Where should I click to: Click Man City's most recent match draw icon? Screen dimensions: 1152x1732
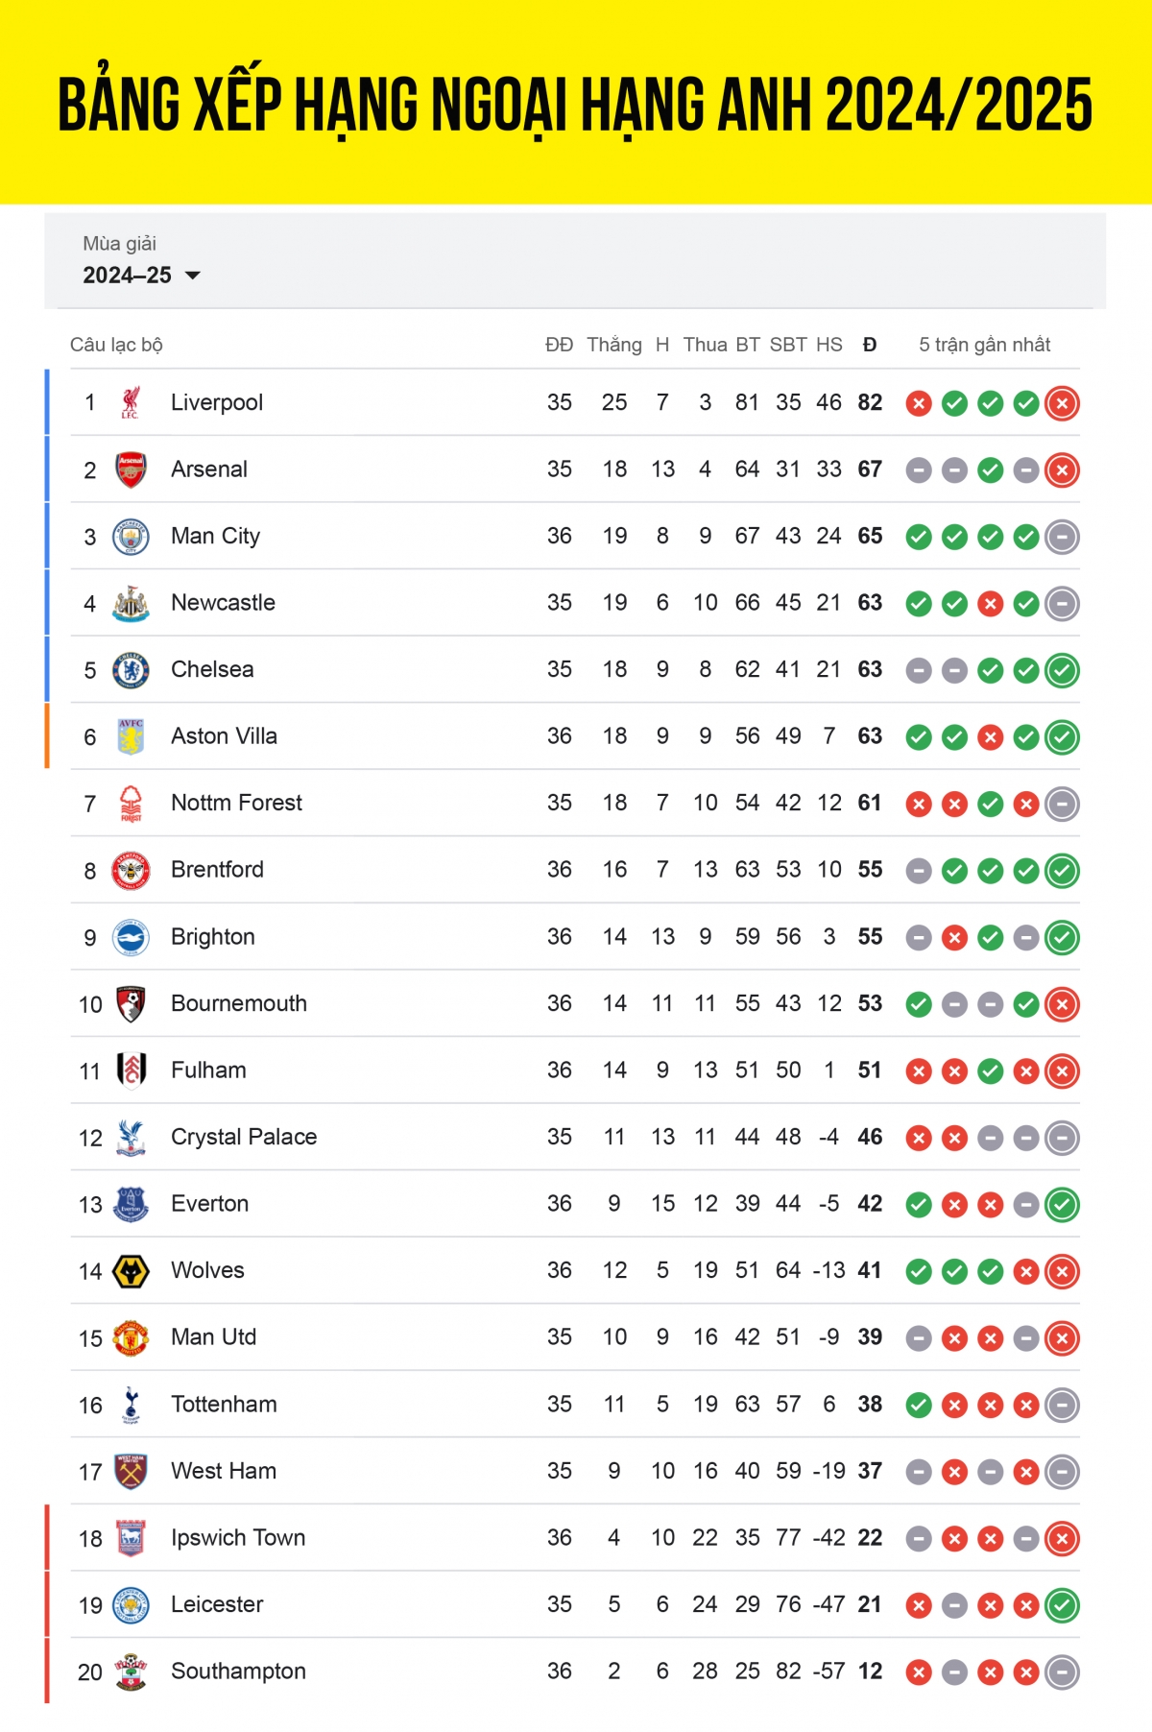1062,537
